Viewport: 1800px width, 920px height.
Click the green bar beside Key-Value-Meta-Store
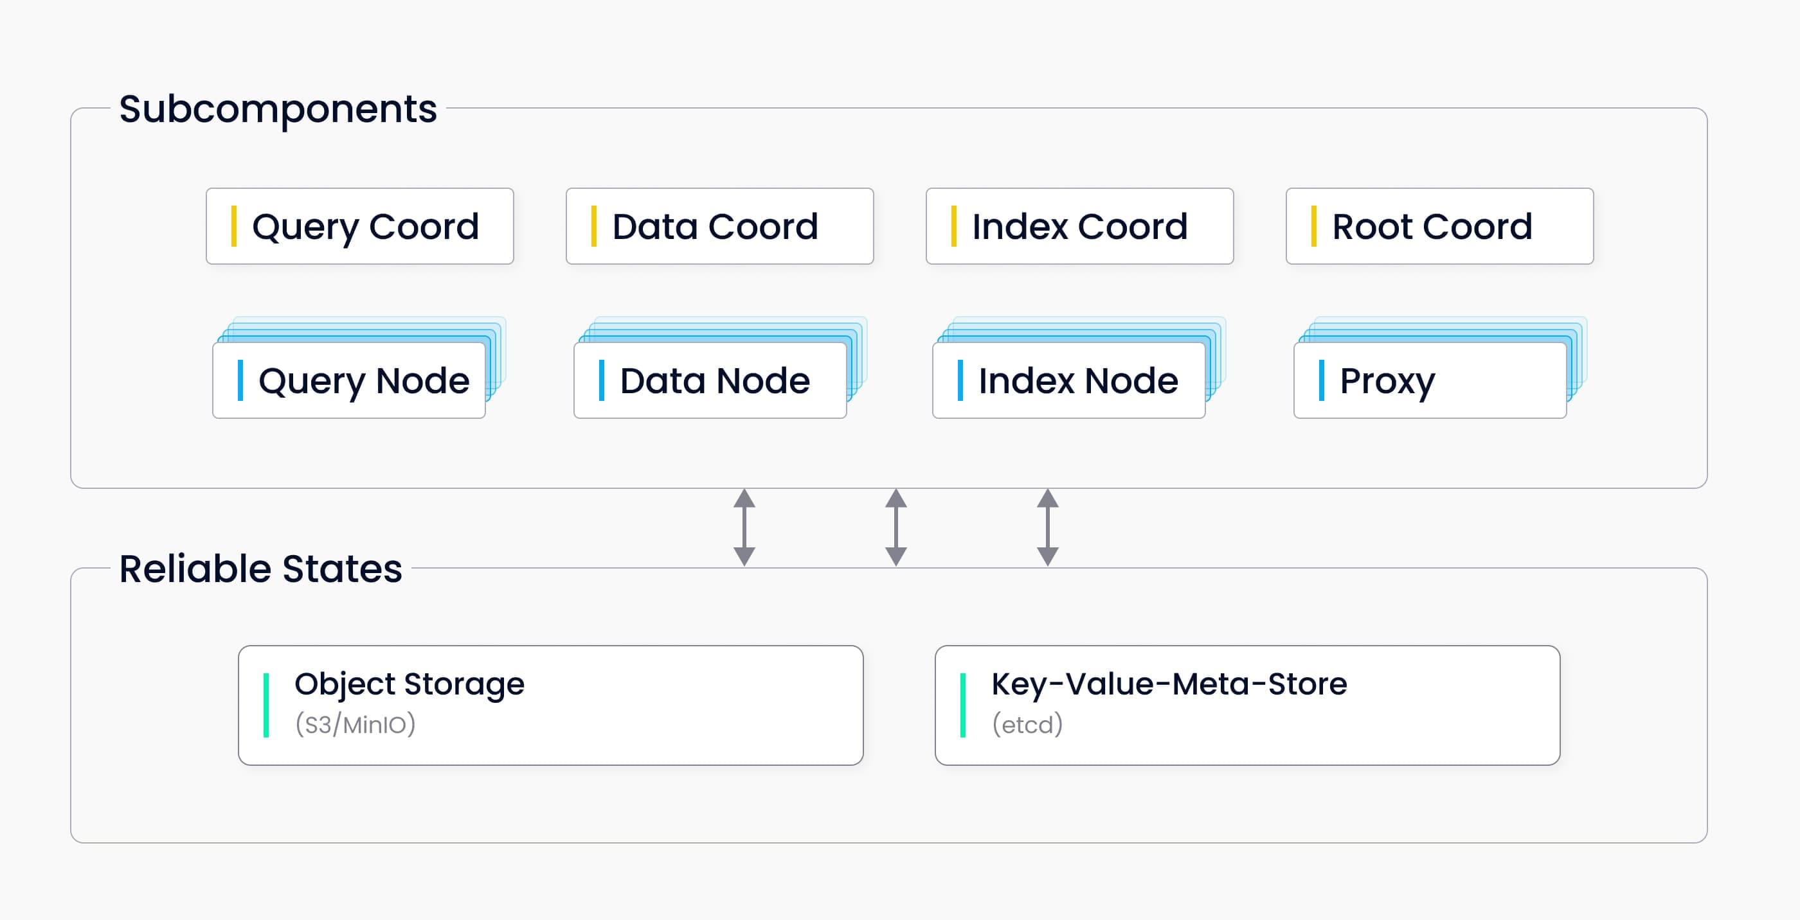[x=963, y=705]
